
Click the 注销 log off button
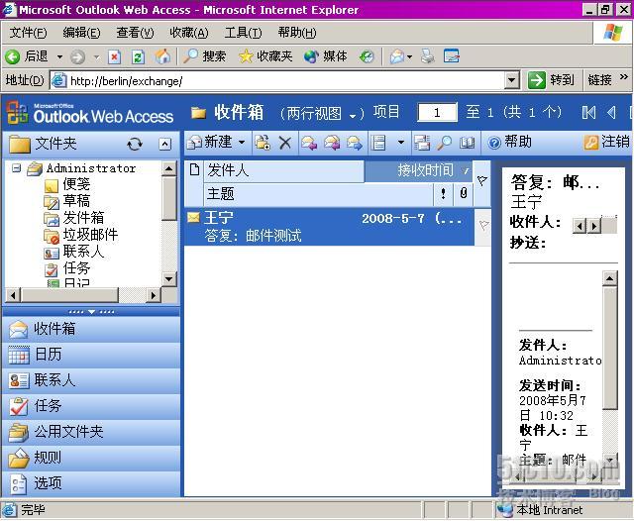(606, 142)
